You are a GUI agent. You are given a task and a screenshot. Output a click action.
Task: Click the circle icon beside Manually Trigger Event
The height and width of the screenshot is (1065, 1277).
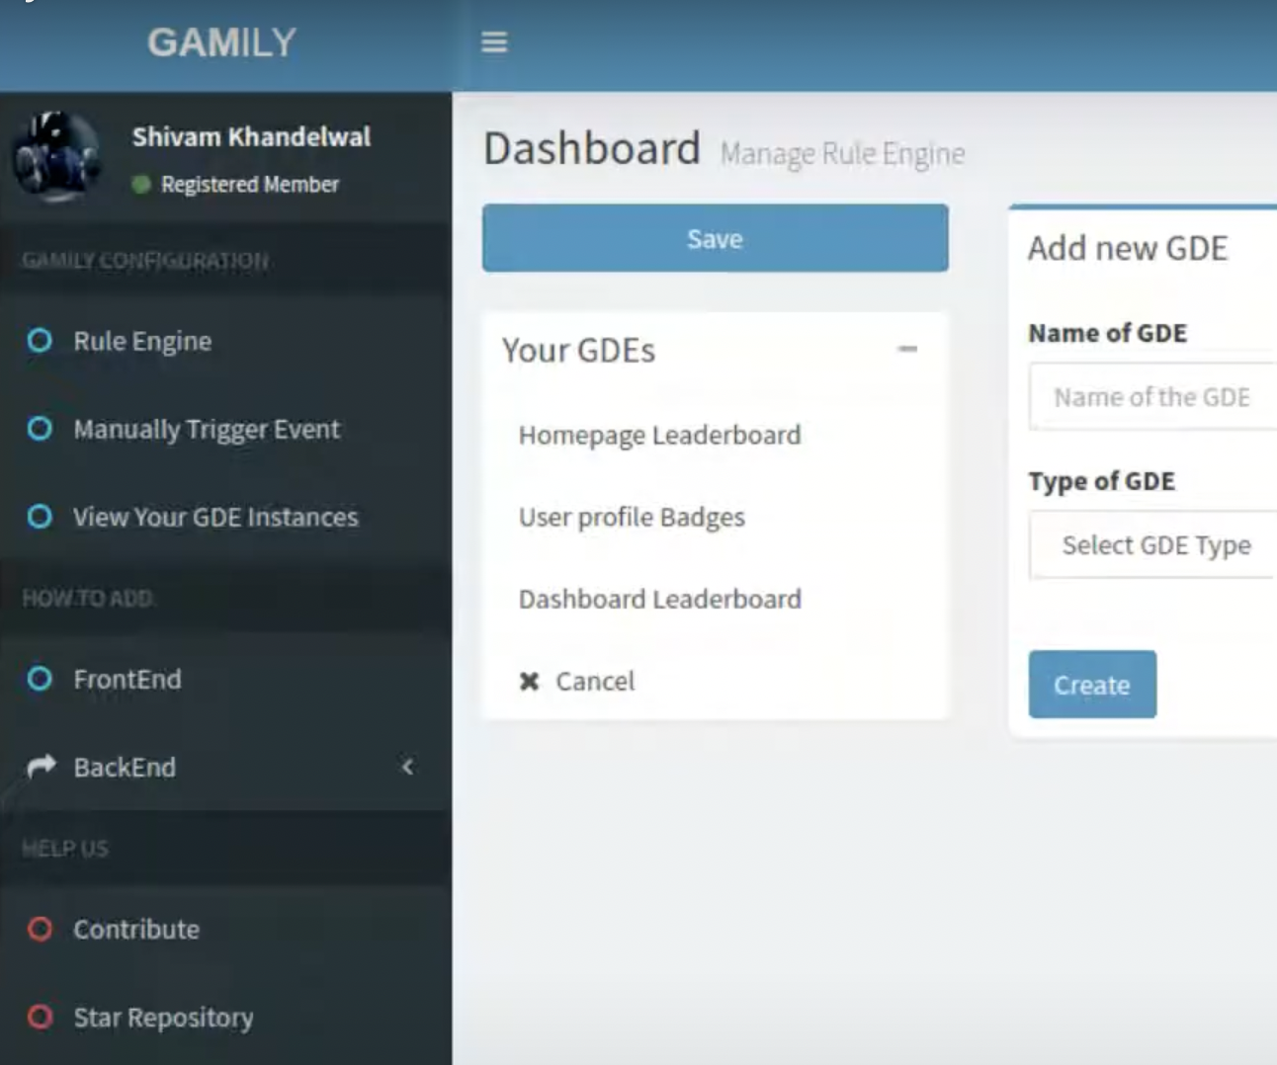click(x=40, y=429)
